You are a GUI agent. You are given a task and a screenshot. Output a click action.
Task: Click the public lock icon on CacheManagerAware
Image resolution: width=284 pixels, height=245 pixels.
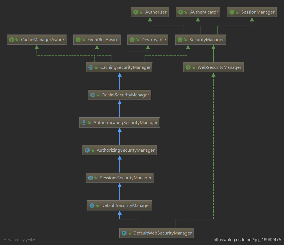point(17,40)
